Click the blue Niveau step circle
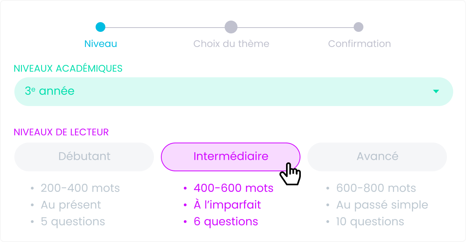 100,27
